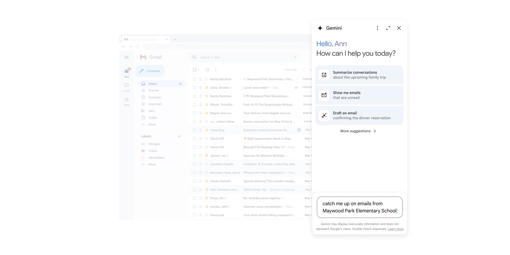The height and width of the screenshot is (255, 510).
Task: Click the Gemini prompt text box
Action: (x=359, y=207)
